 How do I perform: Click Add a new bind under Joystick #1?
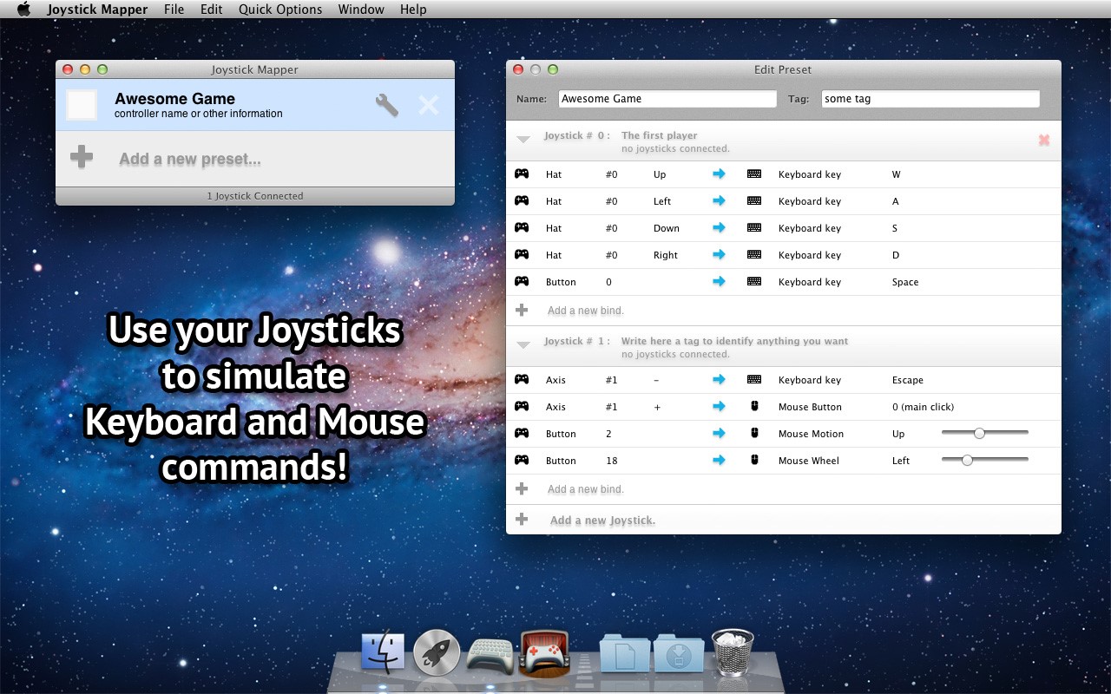pyautogui.click(x=585, y=488)
